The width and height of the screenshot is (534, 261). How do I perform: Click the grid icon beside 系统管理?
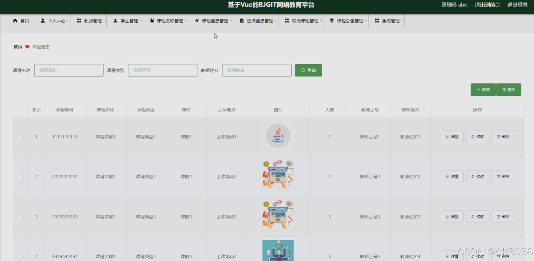click(377, 21)
